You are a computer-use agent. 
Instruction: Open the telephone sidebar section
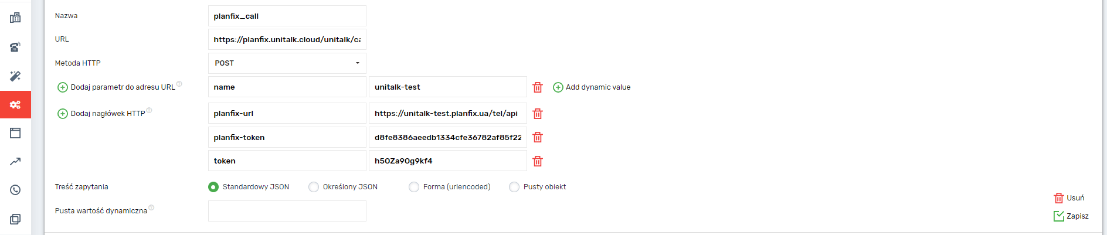[15, 47]
